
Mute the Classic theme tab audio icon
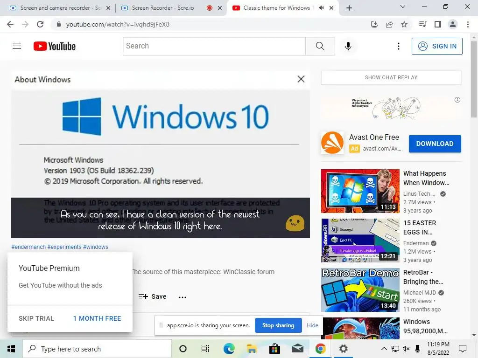321,8
